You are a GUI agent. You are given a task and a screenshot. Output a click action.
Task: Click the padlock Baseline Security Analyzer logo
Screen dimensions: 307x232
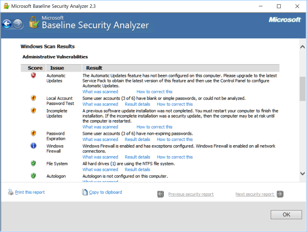(33, 22)
